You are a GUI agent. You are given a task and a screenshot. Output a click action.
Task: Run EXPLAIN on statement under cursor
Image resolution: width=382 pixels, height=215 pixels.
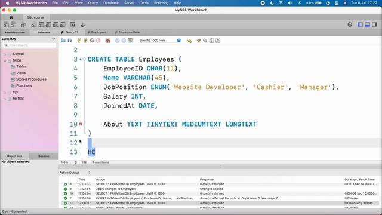click(92, 41)
